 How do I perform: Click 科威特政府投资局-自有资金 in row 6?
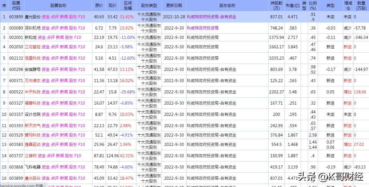click(211, 69)
